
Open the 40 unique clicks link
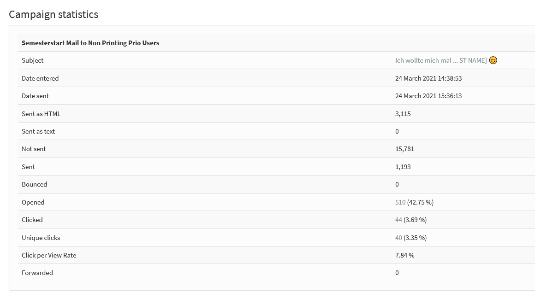[x=398, y=238]
